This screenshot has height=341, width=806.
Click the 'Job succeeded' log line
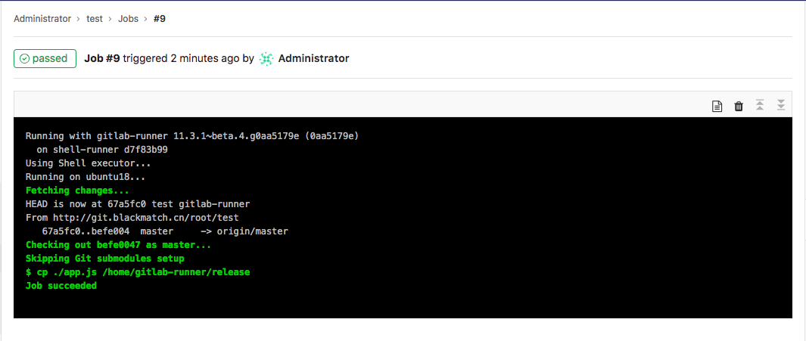tap(61, 286)
